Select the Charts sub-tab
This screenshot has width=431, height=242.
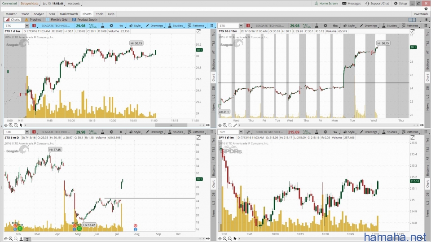13,19
